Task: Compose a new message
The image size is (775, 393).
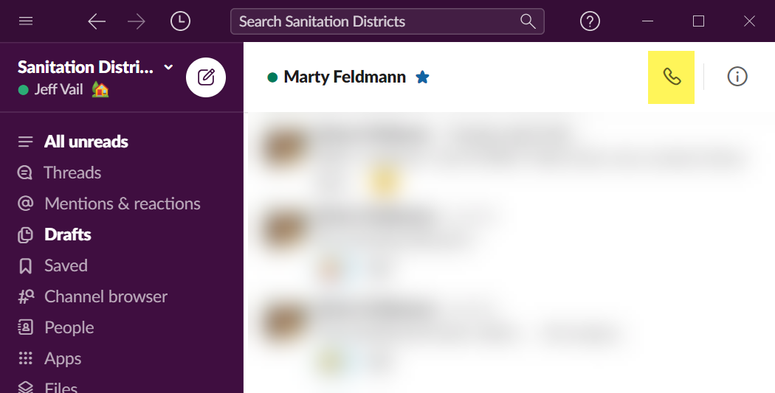Action: pos(206,77)
